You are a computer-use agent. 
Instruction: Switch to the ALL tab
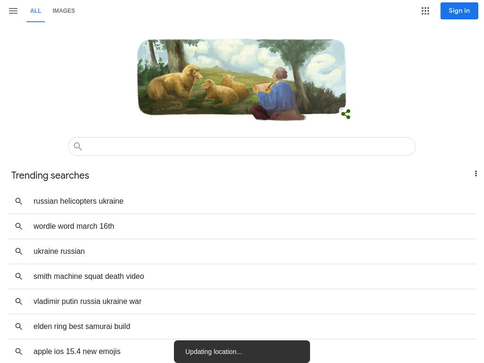35,11
